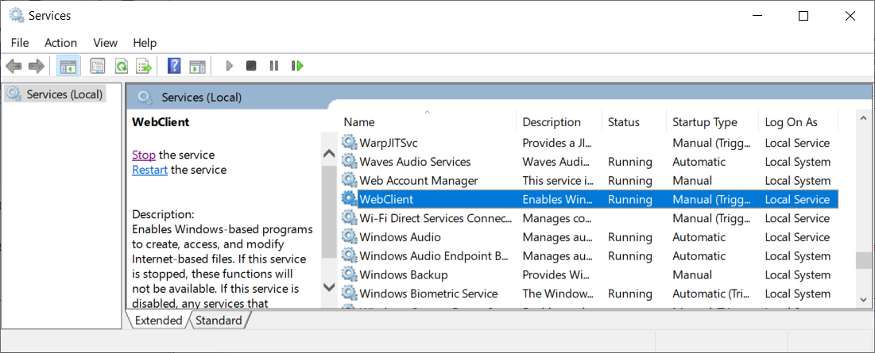The height and width of the screenshot is (353, 875).
Task: Select the Windows Backup service name
Action: pyautogui.click(x=404, y=274)
